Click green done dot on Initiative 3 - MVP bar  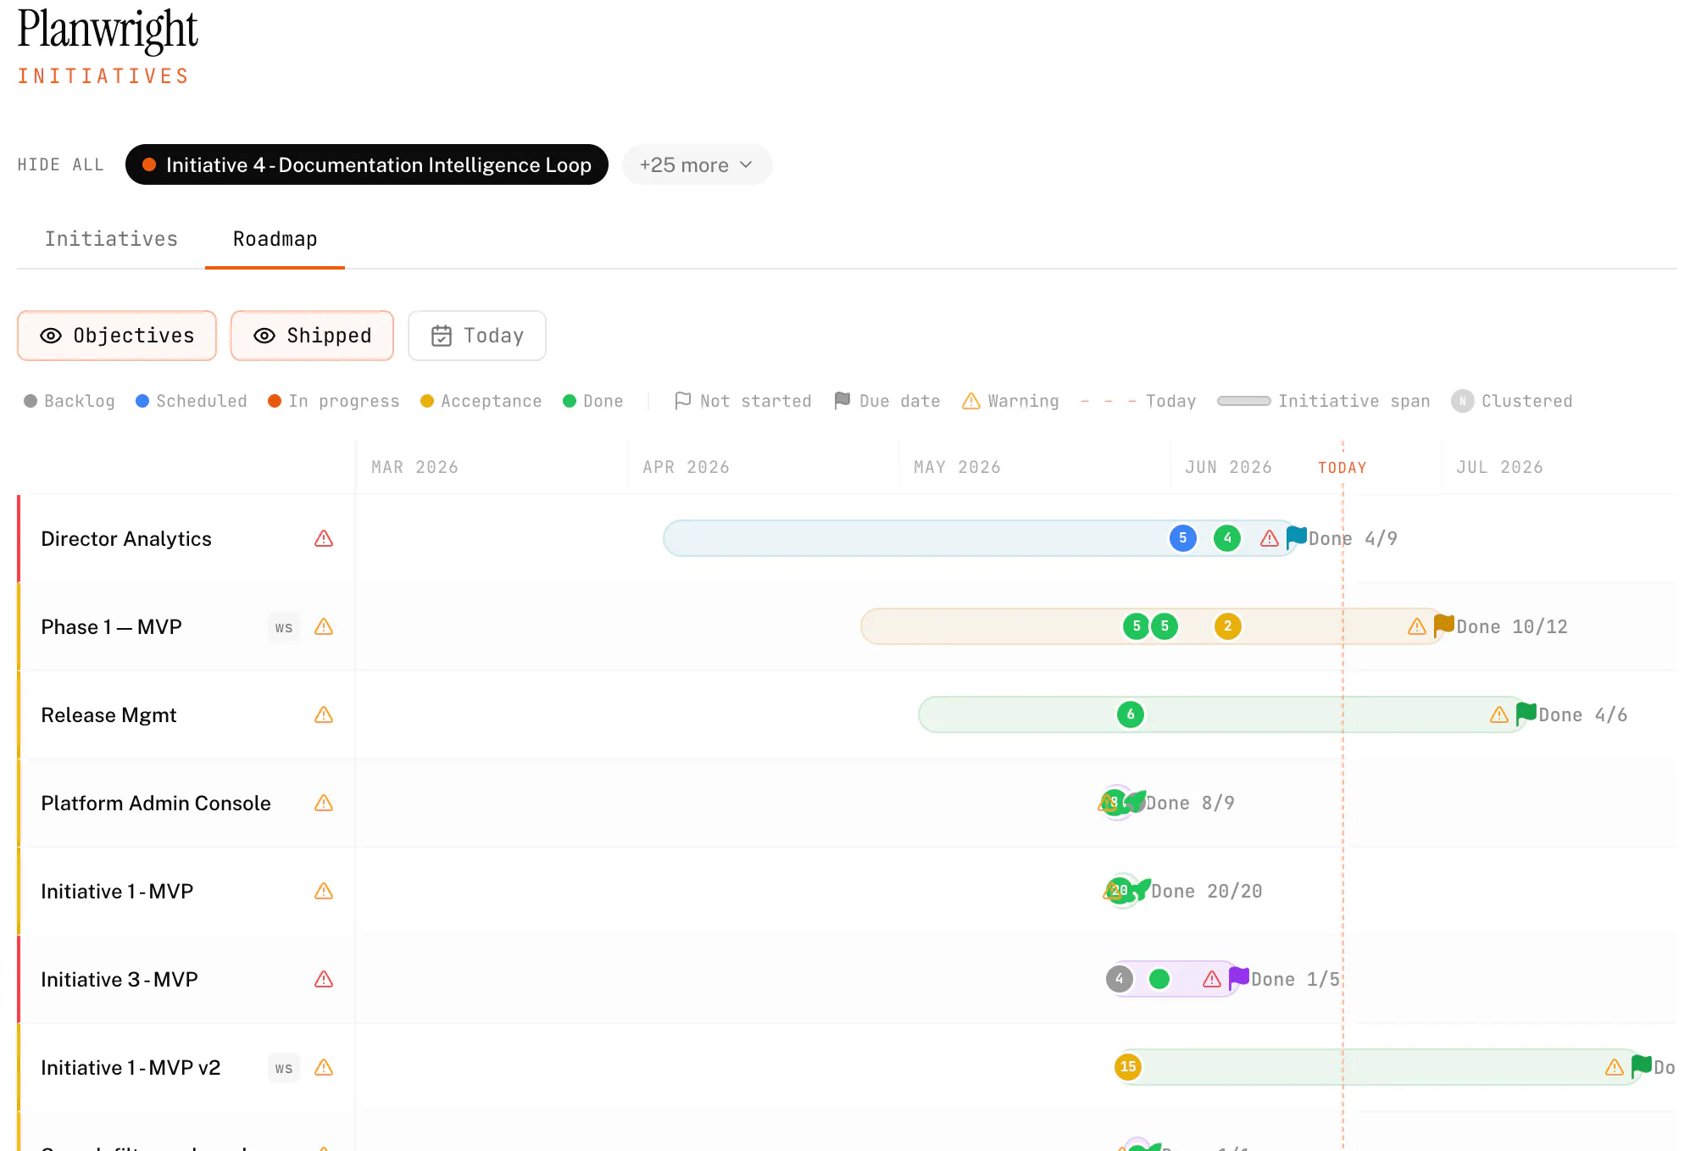pyautogui.click(x=1159, y=979)
